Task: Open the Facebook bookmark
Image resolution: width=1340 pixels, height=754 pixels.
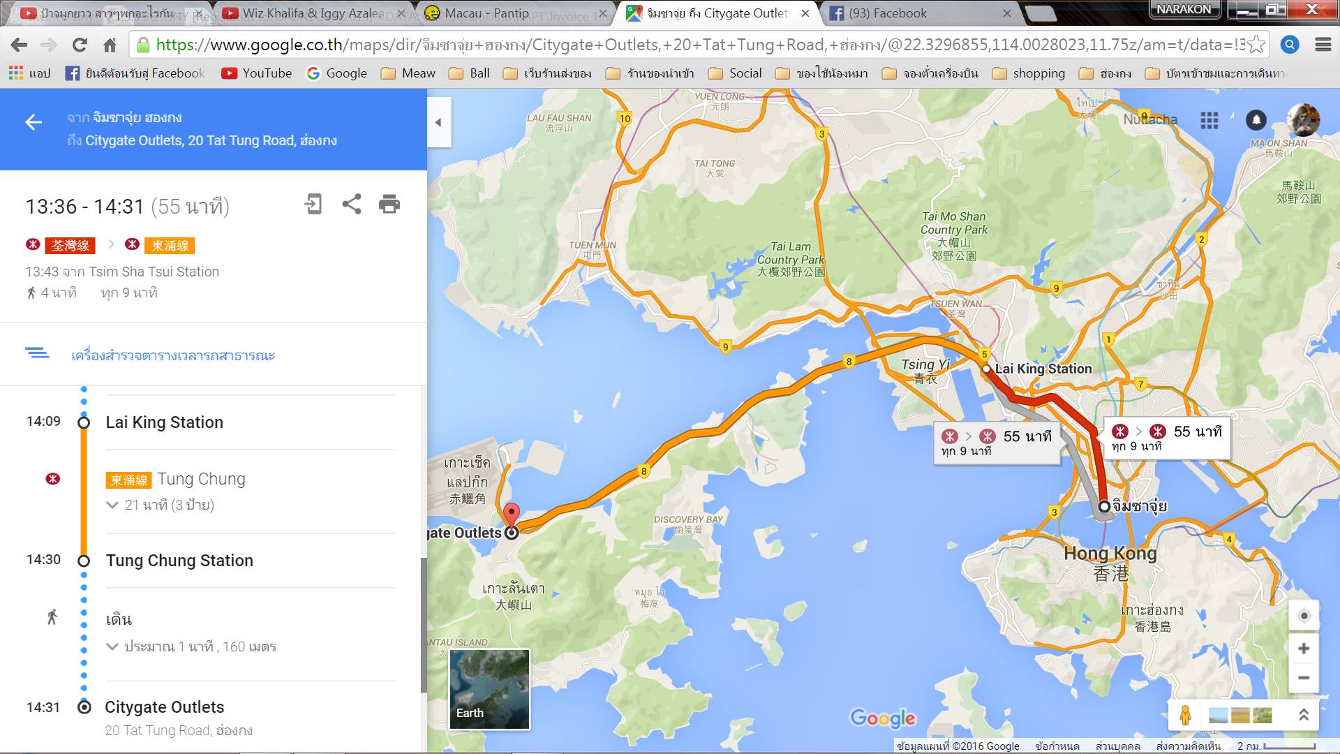Action: 135,73
